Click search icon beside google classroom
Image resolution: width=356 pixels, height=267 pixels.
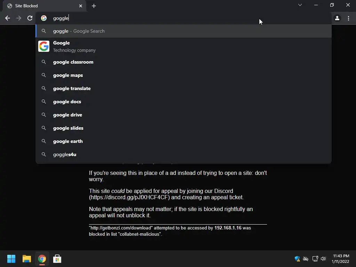pos(44,62)
